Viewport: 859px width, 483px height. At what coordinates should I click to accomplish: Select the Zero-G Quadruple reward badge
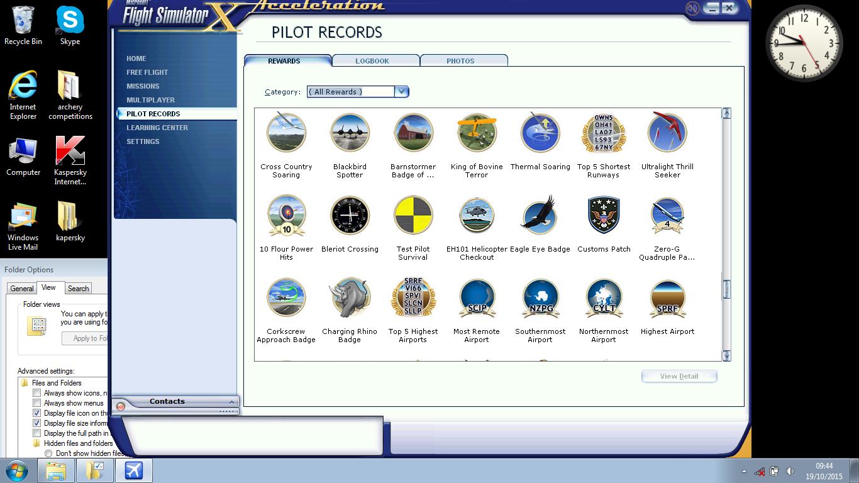point(667,215)
